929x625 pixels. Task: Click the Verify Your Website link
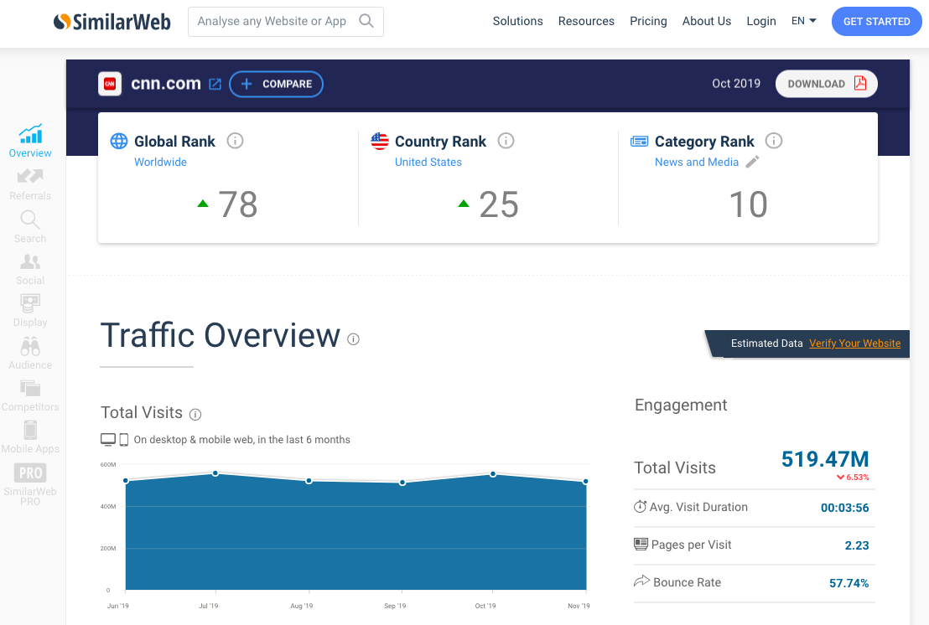(854, 343)
